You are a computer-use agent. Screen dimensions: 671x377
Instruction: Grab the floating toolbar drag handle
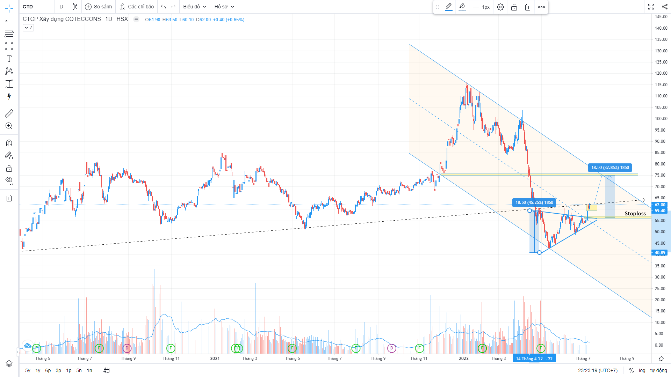(437, 7)
